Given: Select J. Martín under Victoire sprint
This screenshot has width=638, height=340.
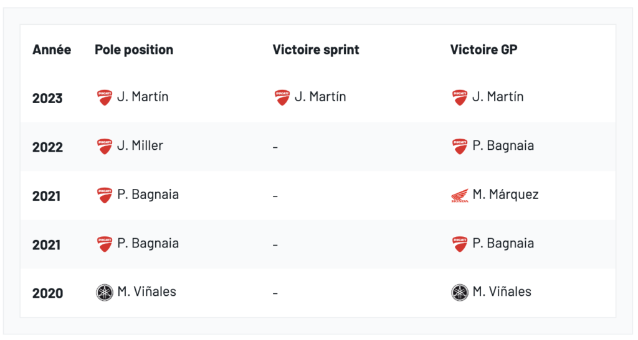Looking at the screenshot, I should [320, 97].
